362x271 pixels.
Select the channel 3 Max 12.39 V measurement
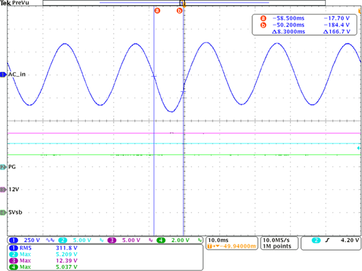43,261
